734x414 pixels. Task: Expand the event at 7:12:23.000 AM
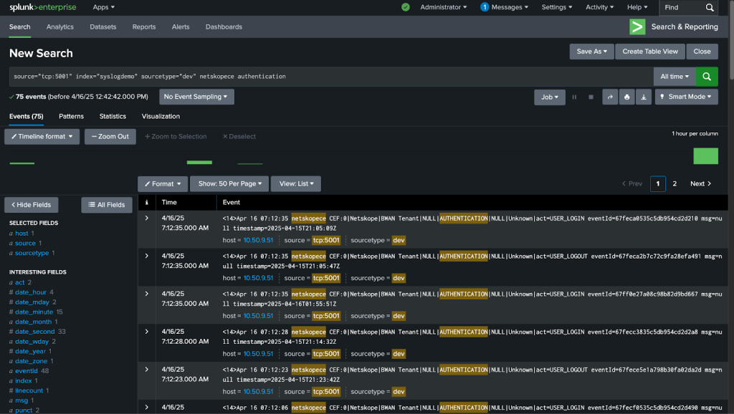click(146, 370)
